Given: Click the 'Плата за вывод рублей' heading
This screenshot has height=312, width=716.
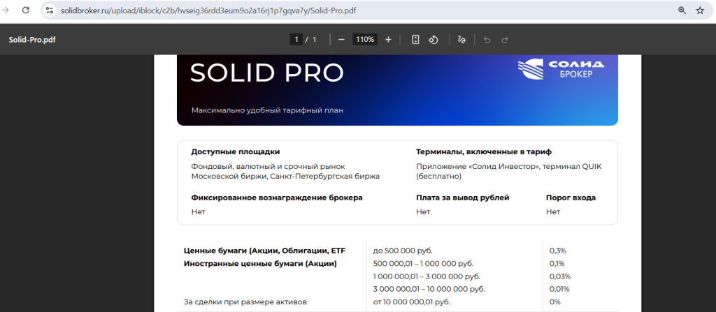Looking at the screenshot, I should click(x=463, y=198).
